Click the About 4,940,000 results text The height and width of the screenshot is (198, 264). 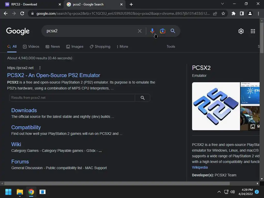click(39, 58)
